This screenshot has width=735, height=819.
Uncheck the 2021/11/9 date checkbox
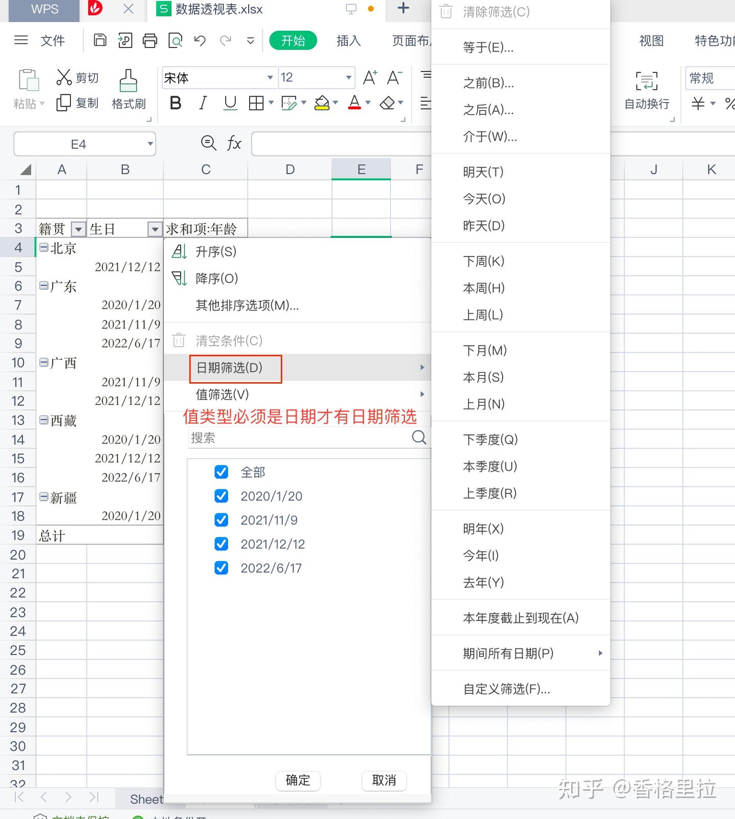(222, 520)
